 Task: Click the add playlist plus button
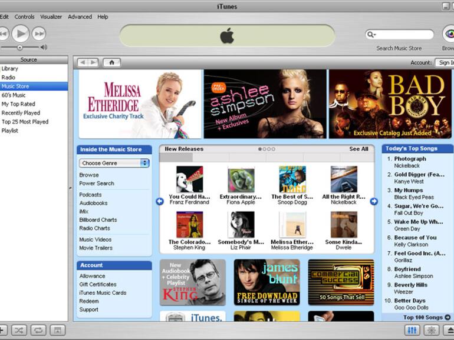click(x=3, y=331)
